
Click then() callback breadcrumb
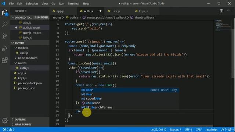coord(142,18)
